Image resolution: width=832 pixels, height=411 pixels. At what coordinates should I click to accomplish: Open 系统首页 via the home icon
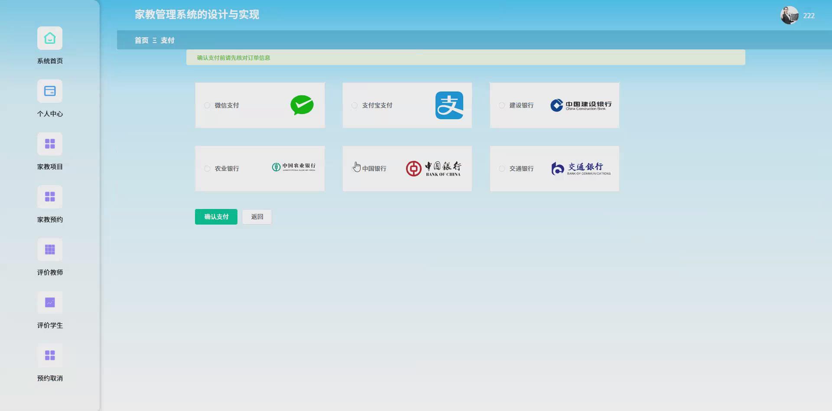pyautogui.click(x=49, y=38)
